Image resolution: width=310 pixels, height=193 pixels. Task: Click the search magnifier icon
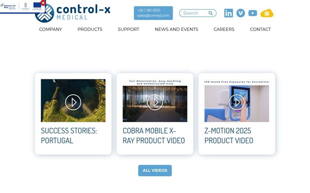coord(211,13)
